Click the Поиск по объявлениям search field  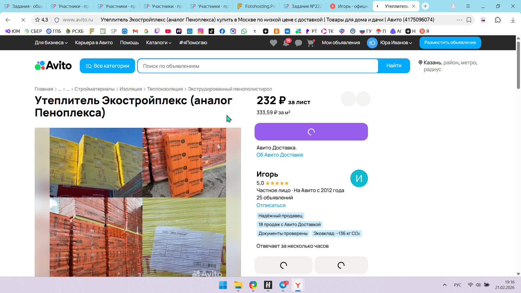(x=257, y=66)
